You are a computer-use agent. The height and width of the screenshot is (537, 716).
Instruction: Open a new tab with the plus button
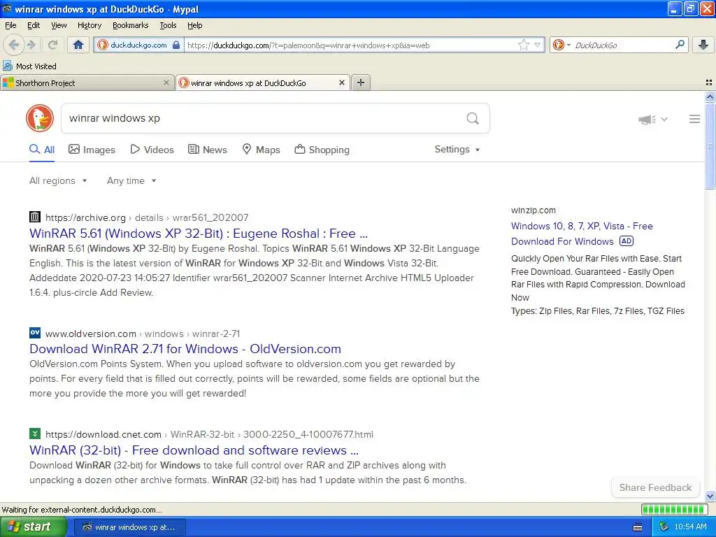point(361,83)
